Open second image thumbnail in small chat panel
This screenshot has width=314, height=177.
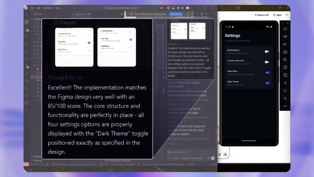pos(197,31)
